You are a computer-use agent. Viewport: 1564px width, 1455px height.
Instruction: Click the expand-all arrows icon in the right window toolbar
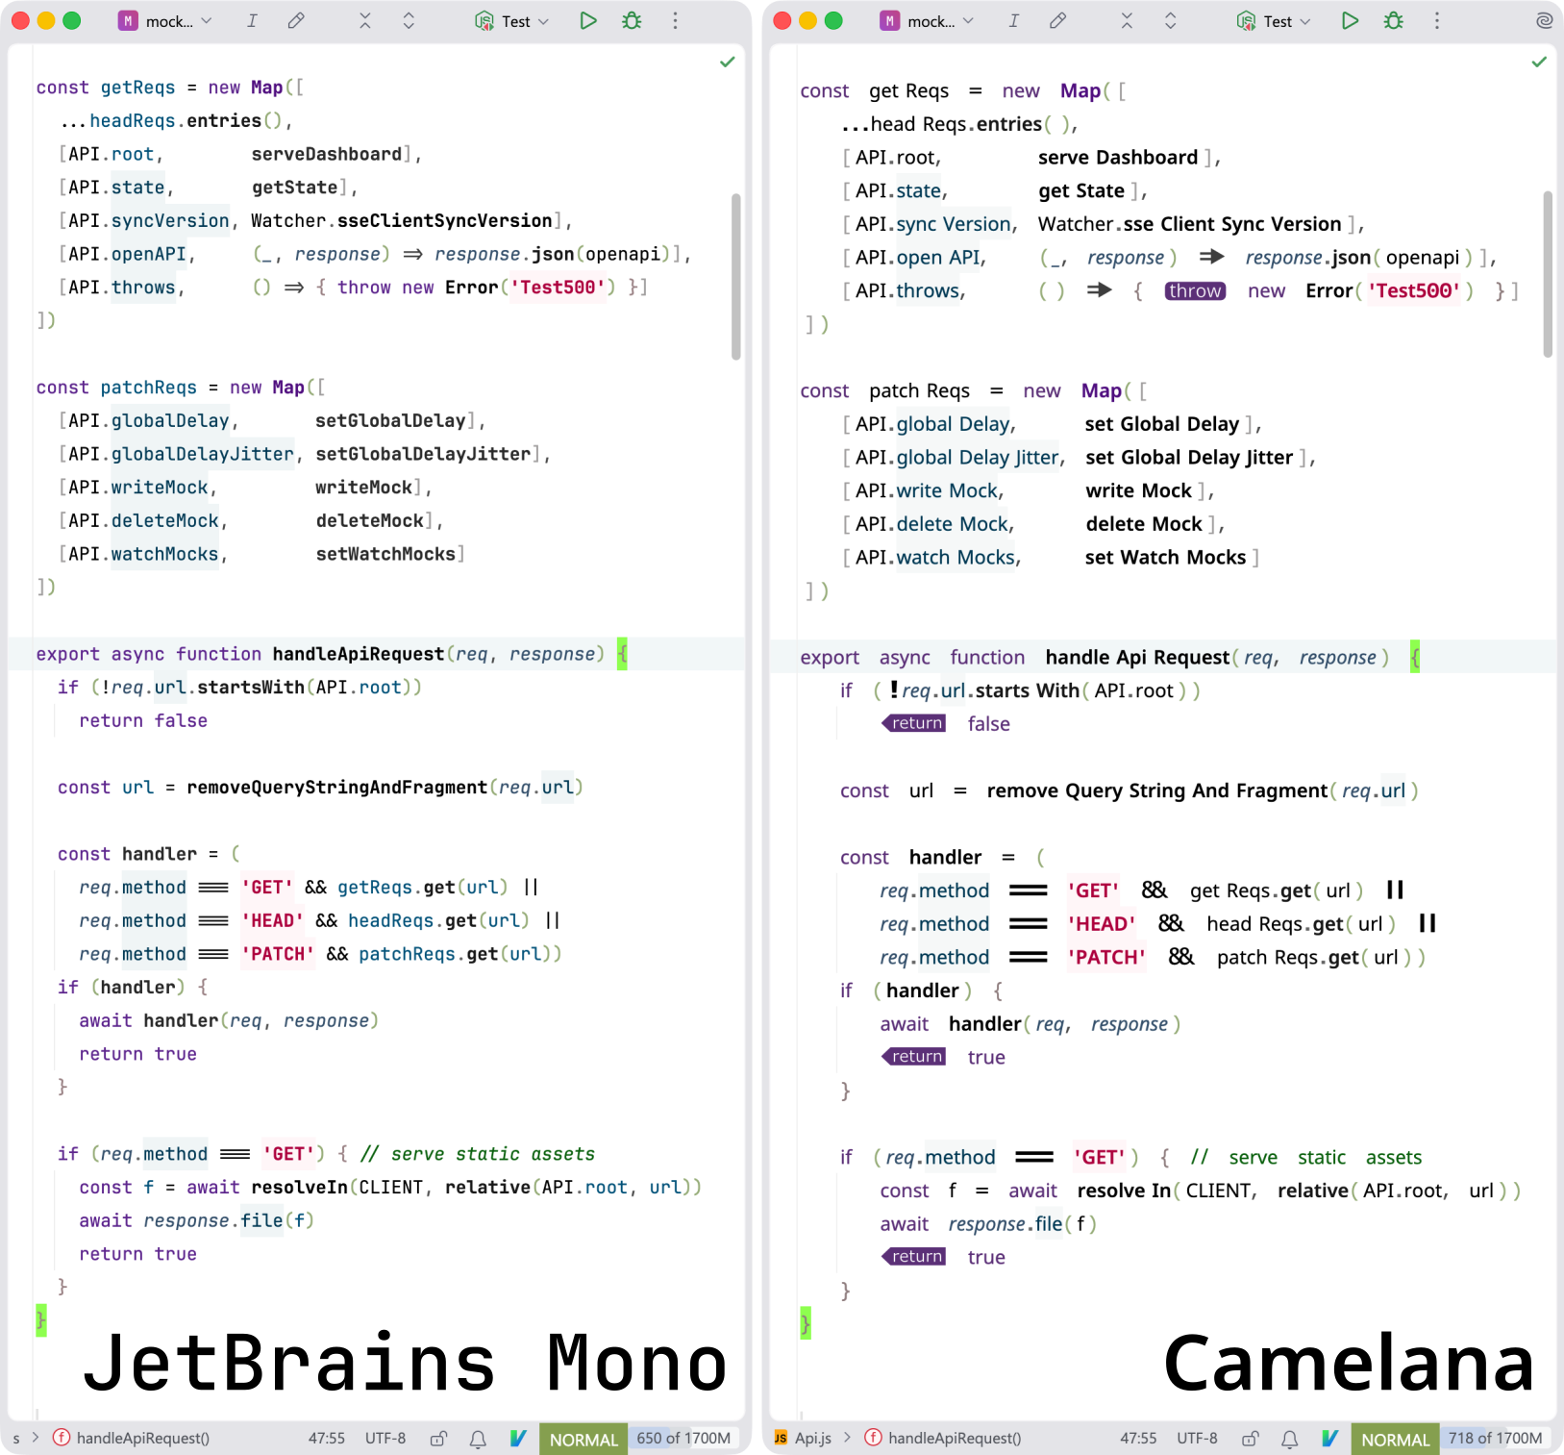[1170, 21]
